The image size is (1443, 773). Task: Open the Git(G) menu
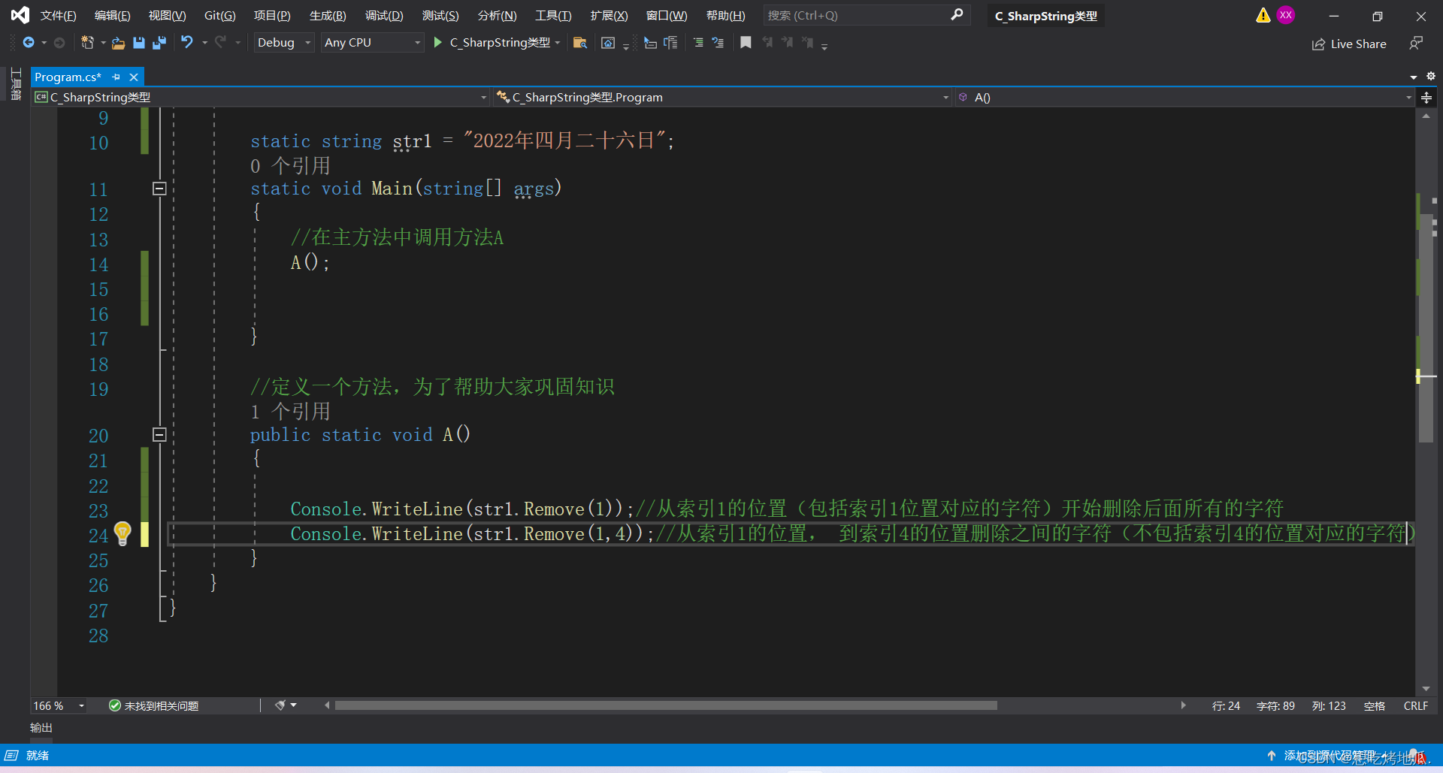click(x=220, y=16)
